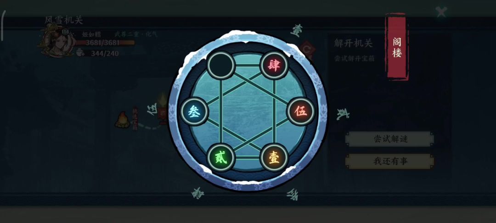Image resolution: width=496 pixels, height=223 pixels.
Task: Click the red diamond map node icon
Action: (x=306, y=49)
